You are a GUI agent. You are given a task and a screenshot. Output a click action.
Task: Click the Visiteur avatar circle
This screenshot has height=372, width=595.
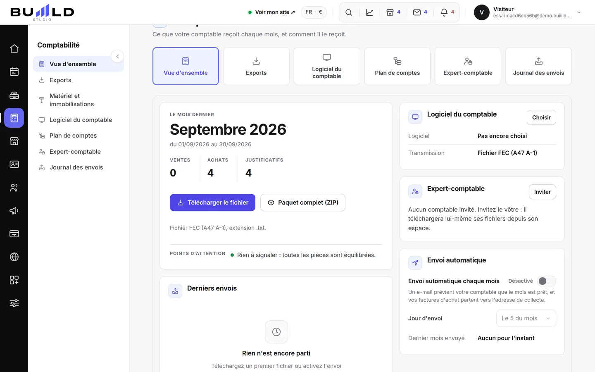(x=482, y=12)
